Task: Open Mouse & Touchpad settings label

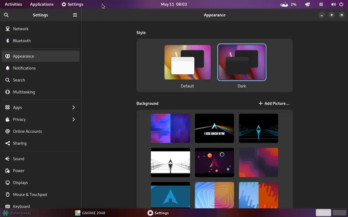Action: (x=30, y=194)
